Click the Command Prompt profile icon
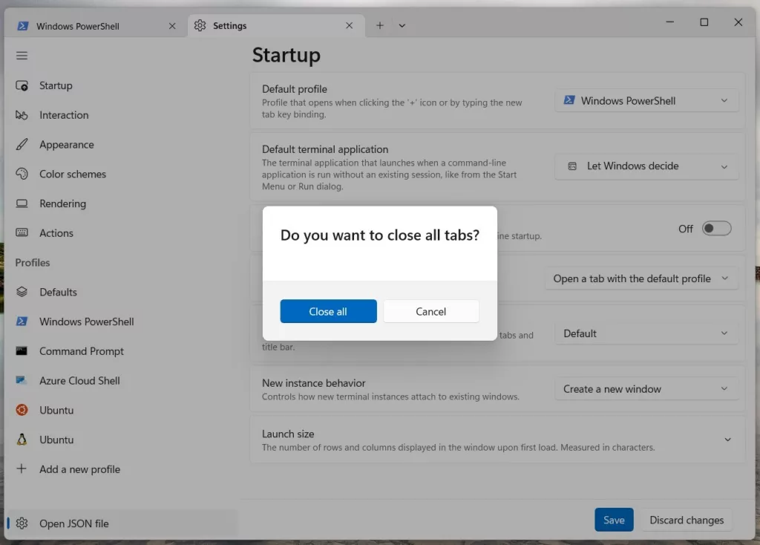The image size is (760, 545). pos(22,351)
